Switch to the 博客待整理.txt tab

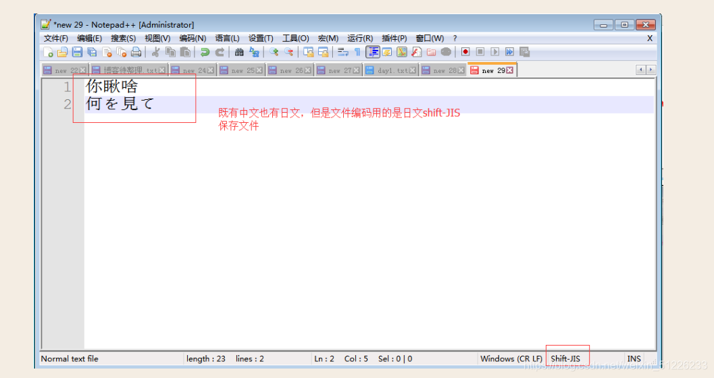click(128, 70)
